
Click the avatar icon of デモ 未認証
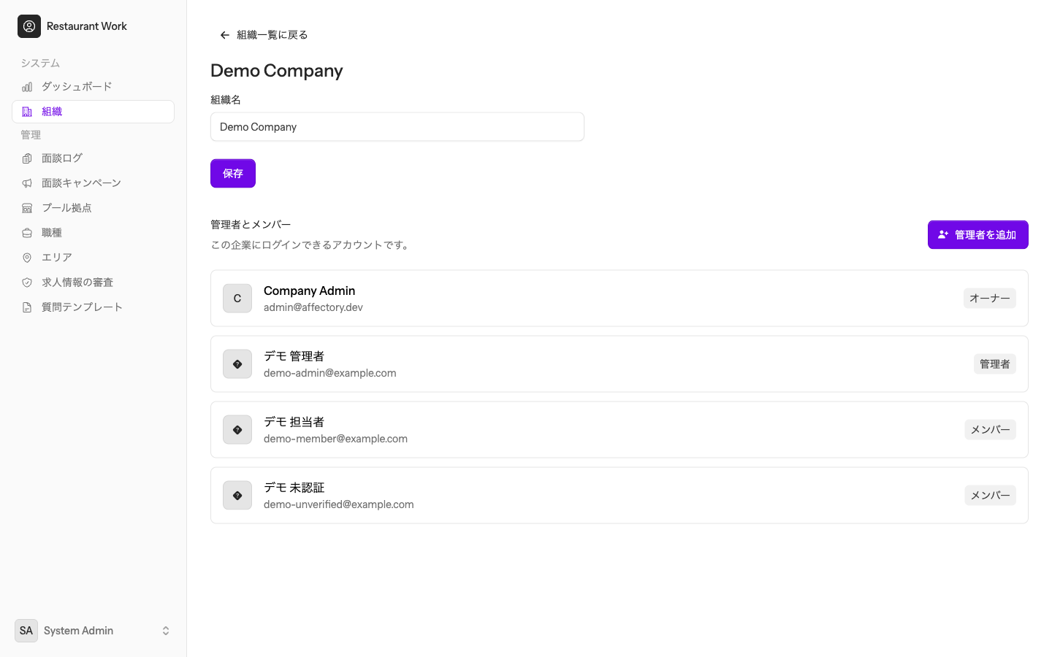[x=237, y=496]
